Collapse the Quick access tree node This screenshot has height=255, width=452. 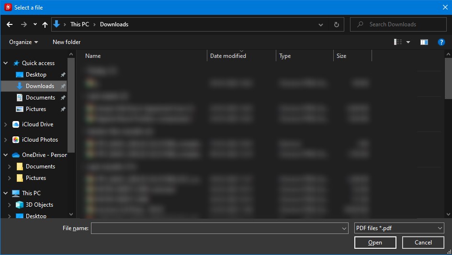6,63
